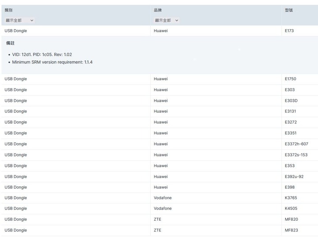Click the 類別 column header

pyautogui.click(x=8, y=10)
